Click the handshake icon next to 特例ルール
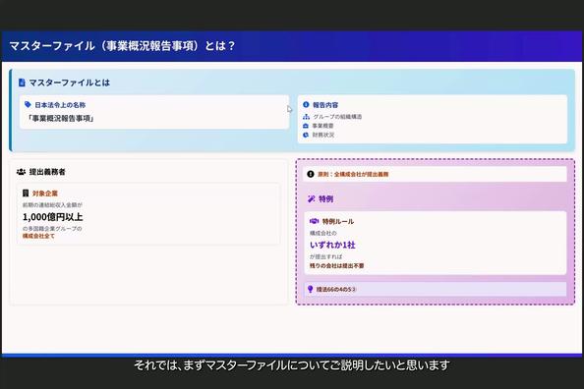Image resolution: width=584 pixels, height=389 pixels. coord(314,221)
